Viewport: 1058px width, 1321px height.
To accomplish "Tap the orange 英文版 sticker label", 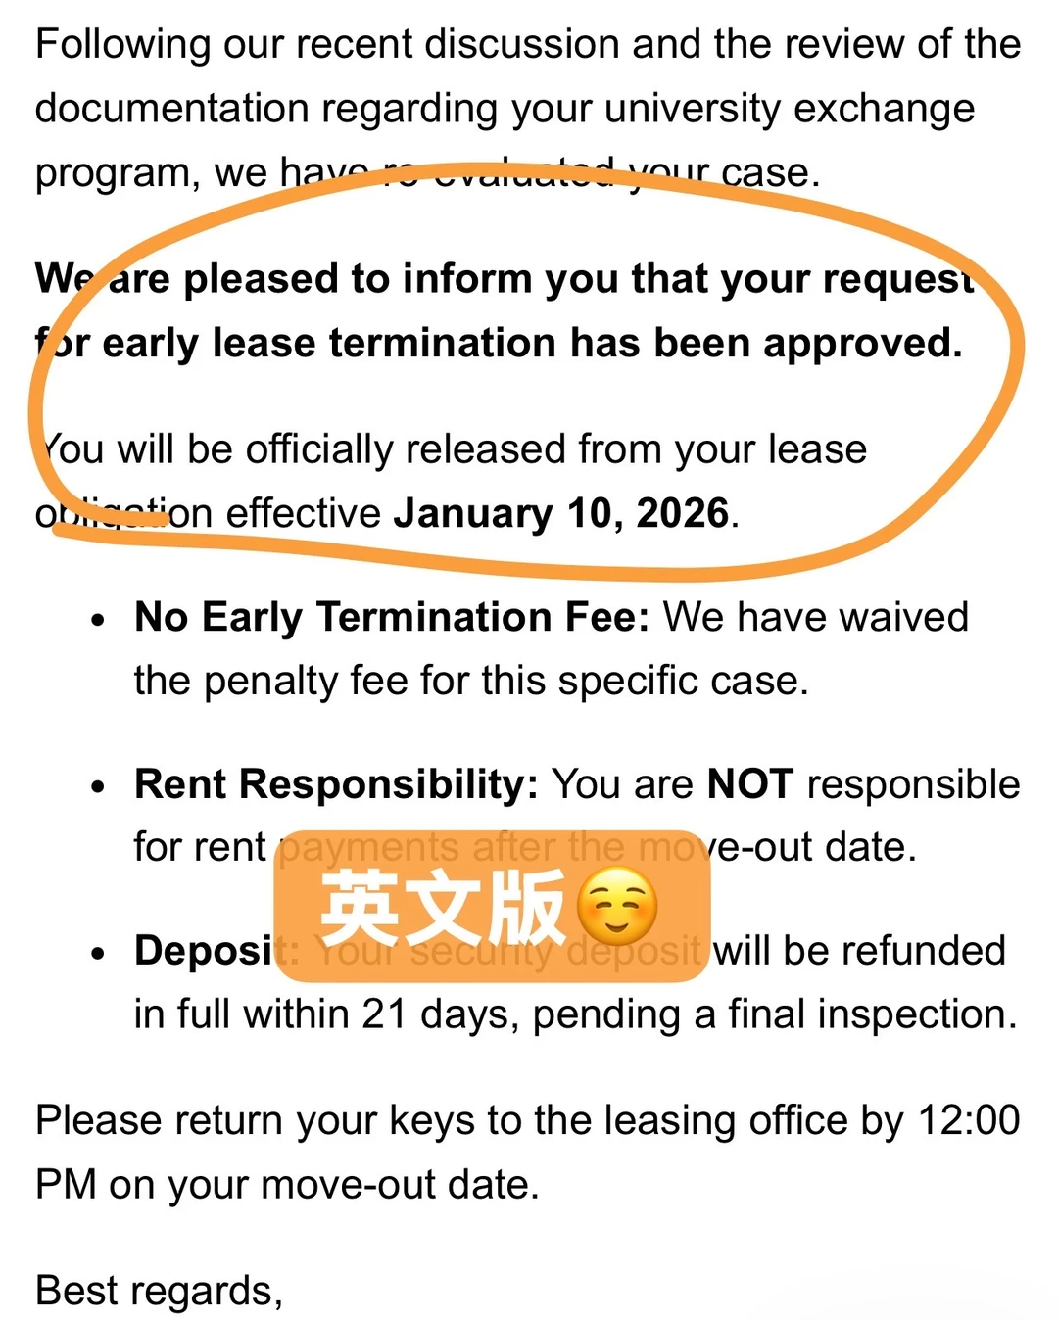I will tap(492, 906).
